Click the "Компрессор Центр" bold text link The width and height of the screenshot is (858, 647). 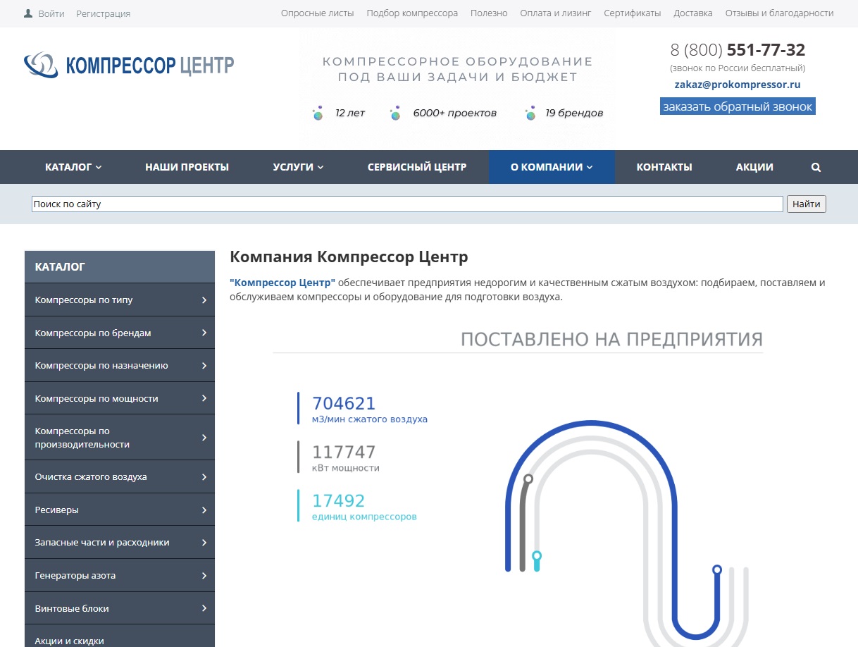point(282,283)
